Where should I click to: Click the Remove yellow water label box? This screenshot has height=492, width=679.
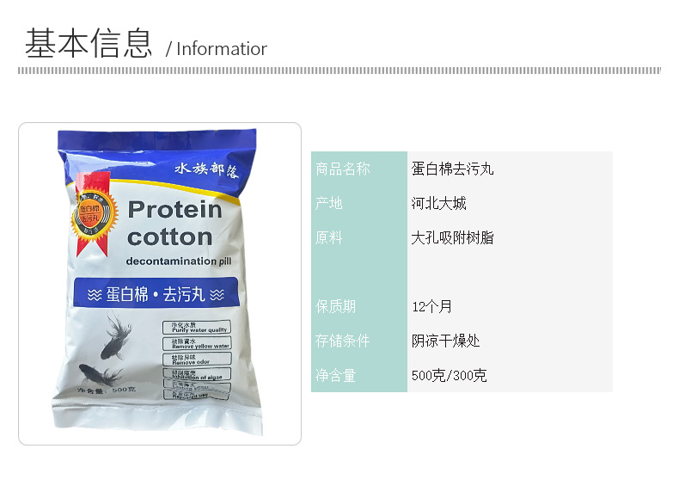pyautogui.click(x=197, y=344)
